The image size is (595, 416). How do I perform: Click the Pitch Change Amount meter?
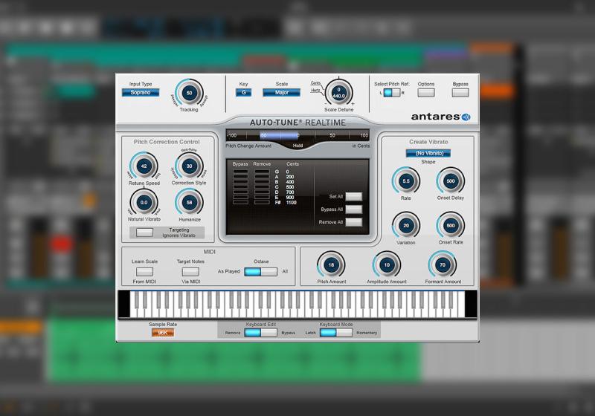[x=297, y=136]
